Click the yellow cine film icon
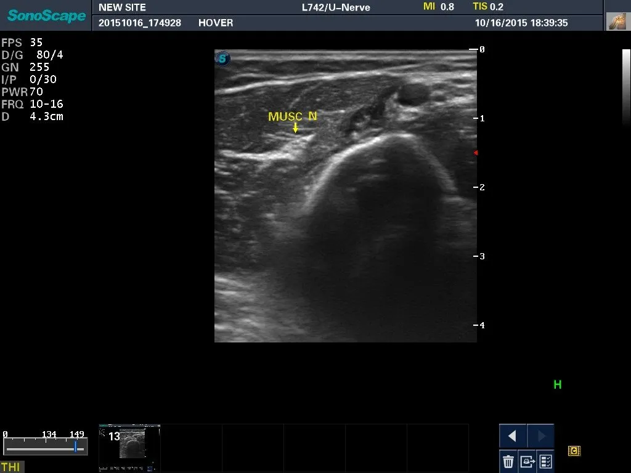The height and width of the screenshot is (473, 631). (x=574, y=451)
